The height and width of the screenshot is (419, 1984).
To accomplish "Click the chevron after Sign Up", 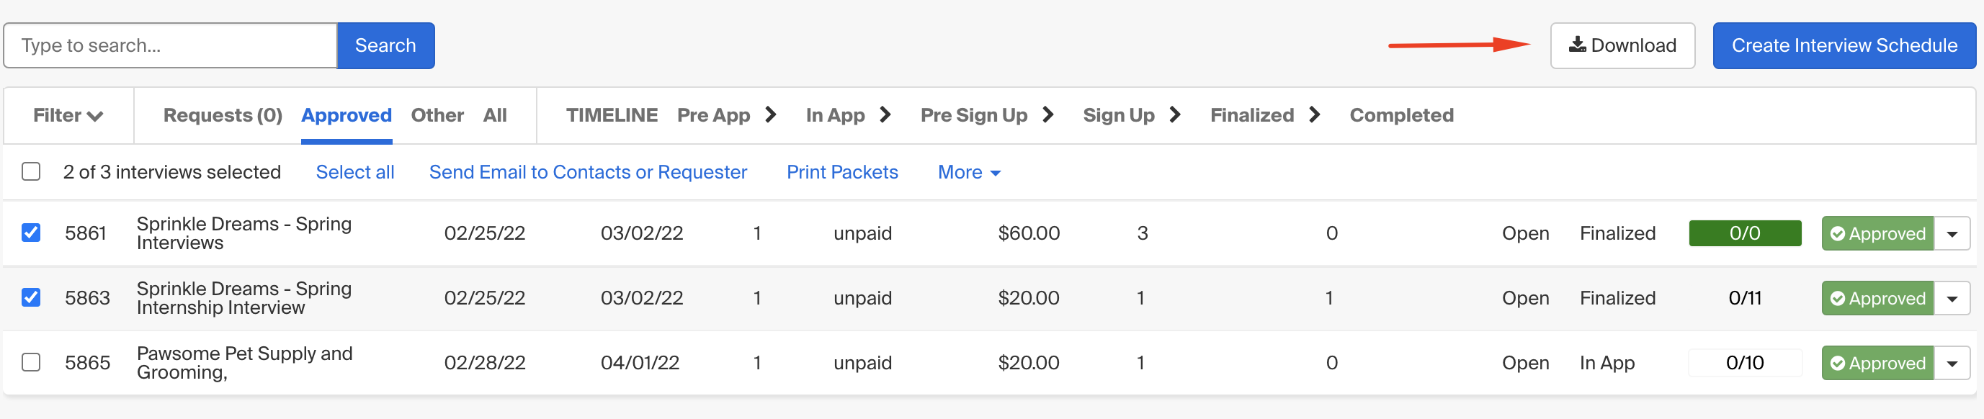I will (1175, 114).
